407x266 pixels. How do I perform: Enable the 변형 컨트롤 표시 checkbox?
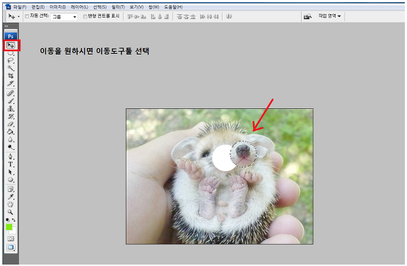coord(85,16)
